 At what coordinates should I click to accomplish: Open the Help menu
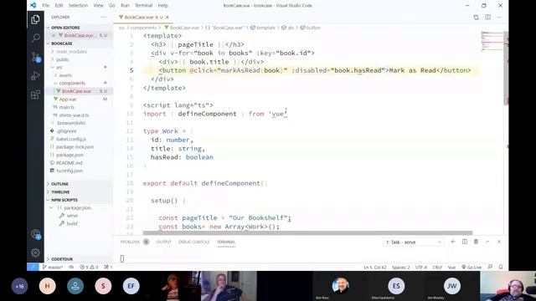(x=162, y=6)
